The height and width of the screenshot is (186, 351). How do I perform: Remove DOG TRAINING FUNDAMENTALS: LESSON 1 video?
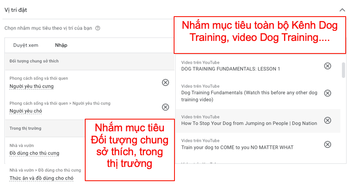327,66
